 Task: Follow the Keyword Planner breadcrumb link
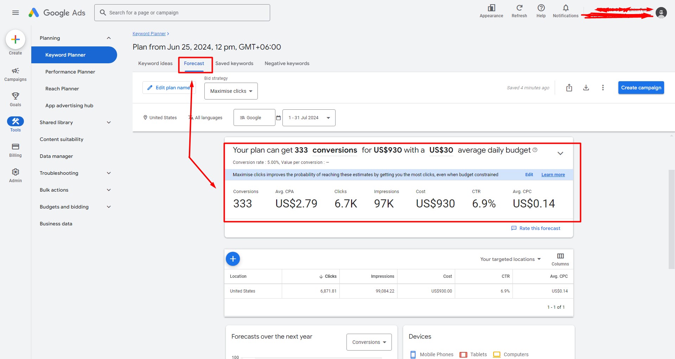[x=149, y=34]
